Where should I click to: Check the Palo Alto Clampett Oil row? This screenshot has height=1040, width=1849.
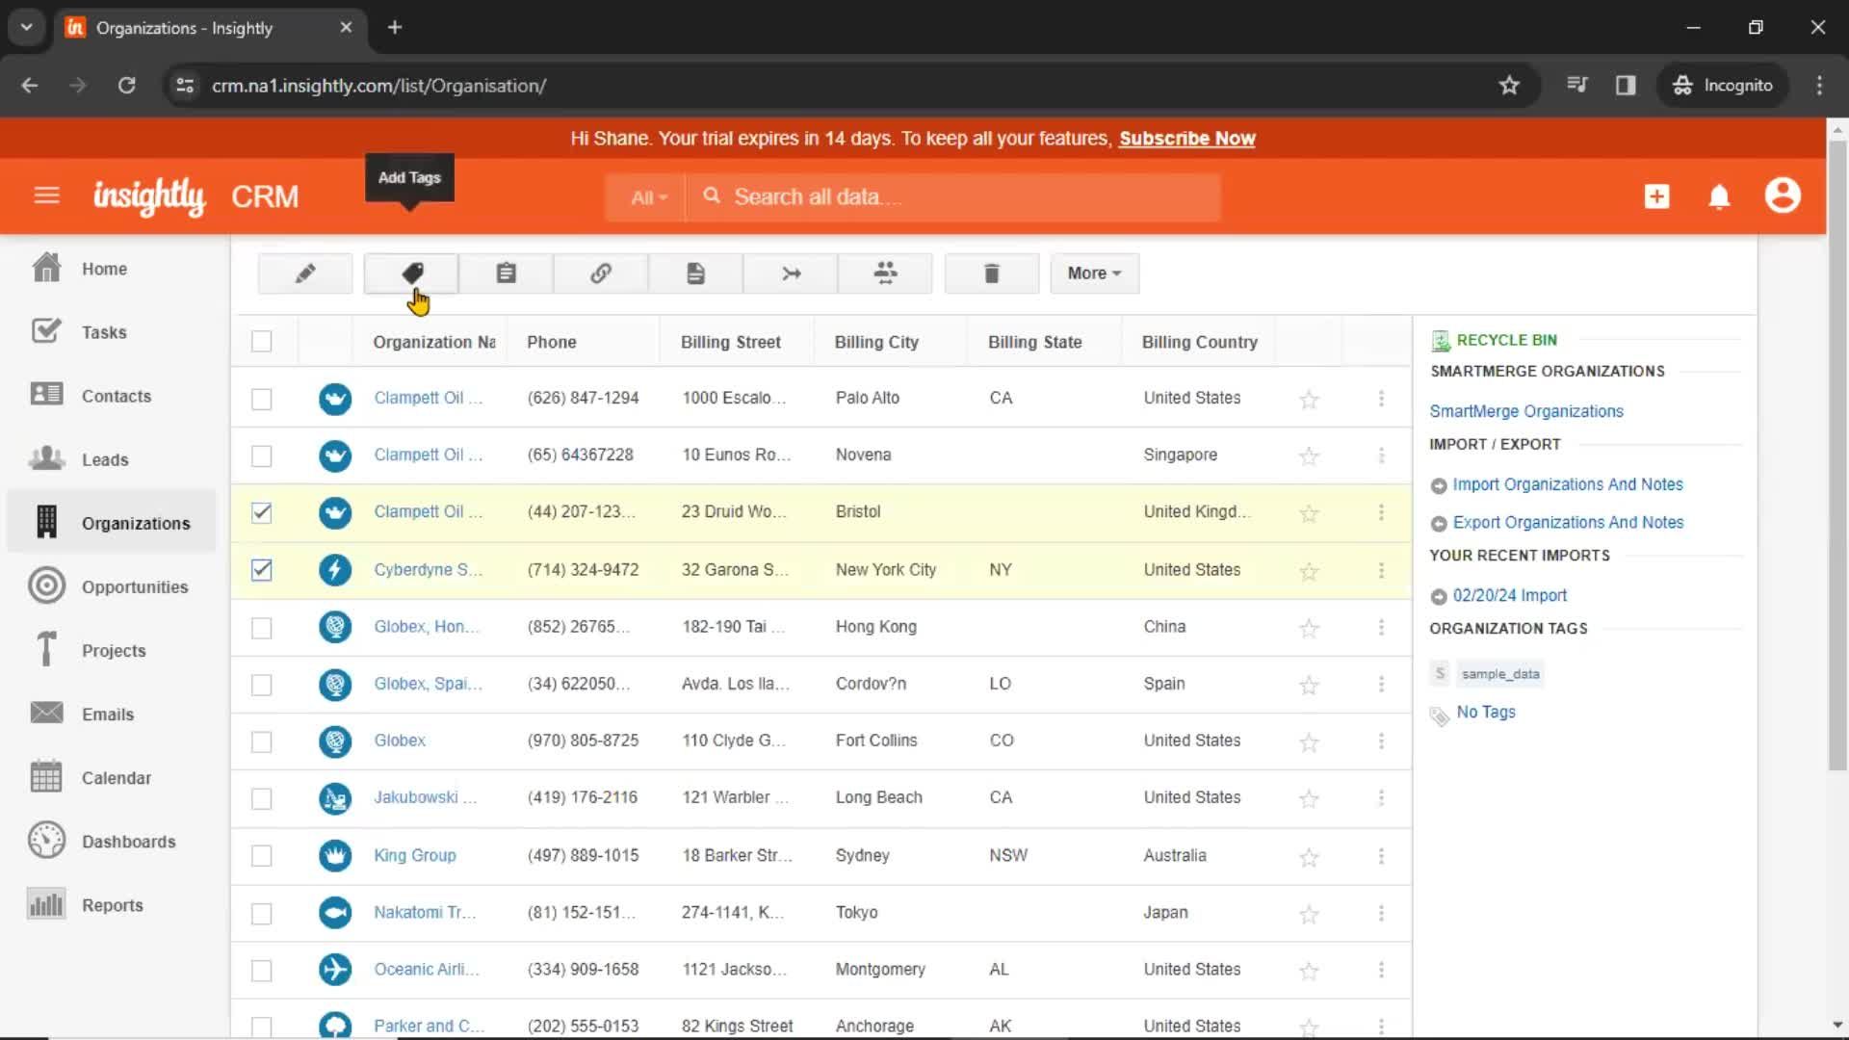click(261, 399)
